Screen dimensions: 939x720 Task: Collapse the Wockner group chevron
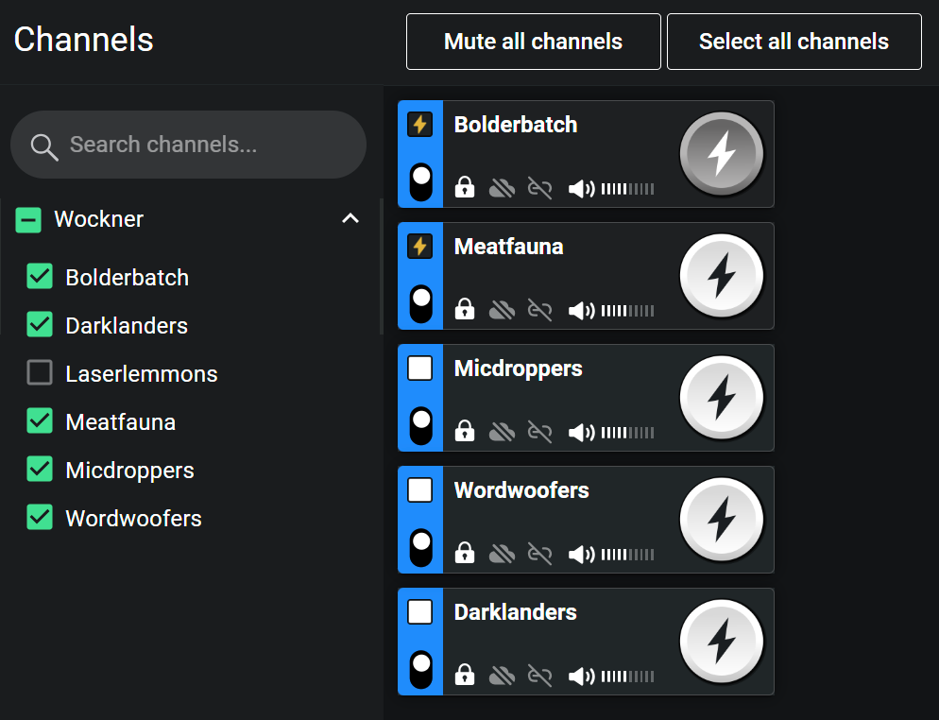(x=350, y=218)
